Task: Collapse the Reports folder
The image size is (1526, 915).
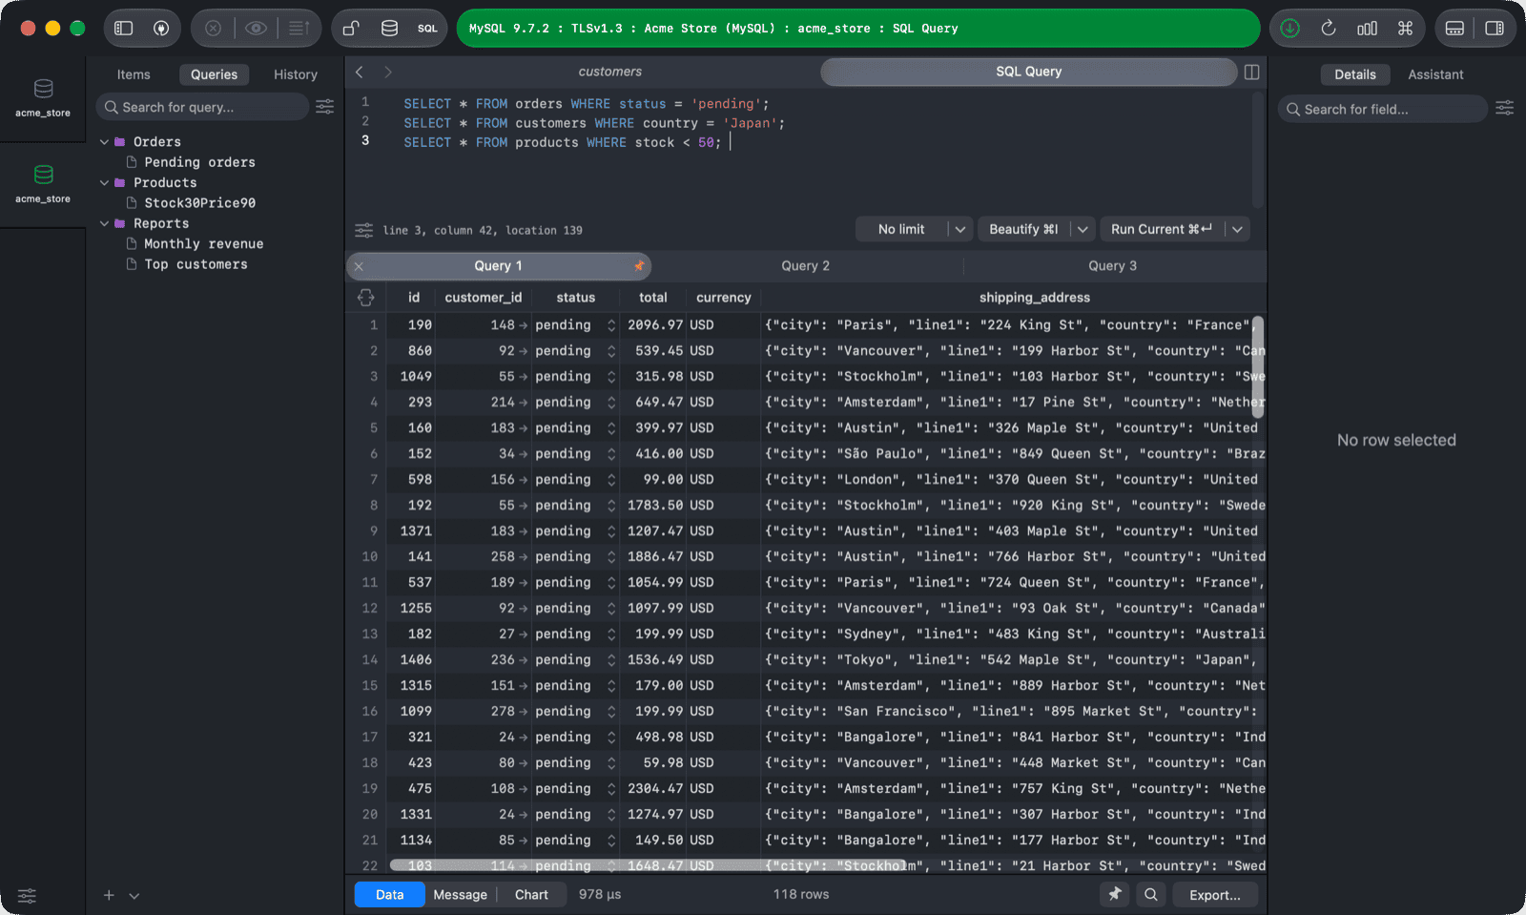Action: click(x=105, y=224)
